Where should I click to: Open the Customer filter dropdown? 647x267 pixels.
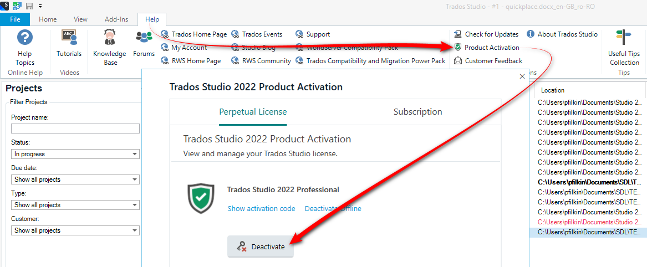tap(75, 230)
